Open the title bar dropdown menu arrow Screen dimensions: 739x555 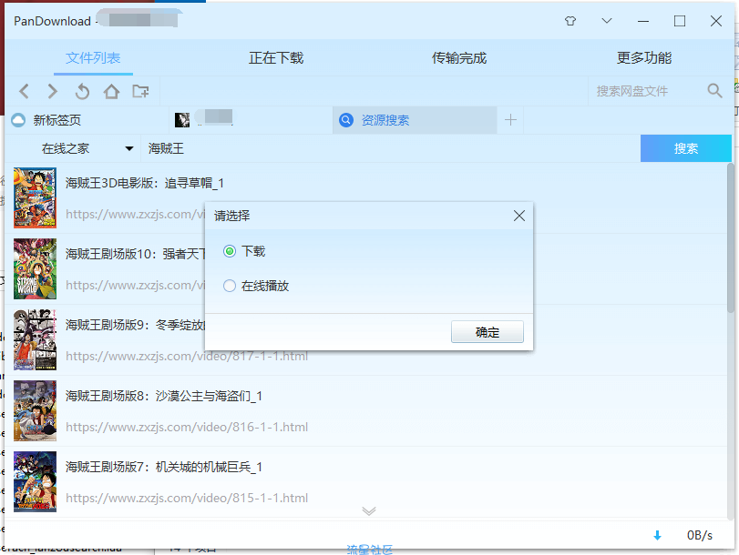(x=607, y=21)
